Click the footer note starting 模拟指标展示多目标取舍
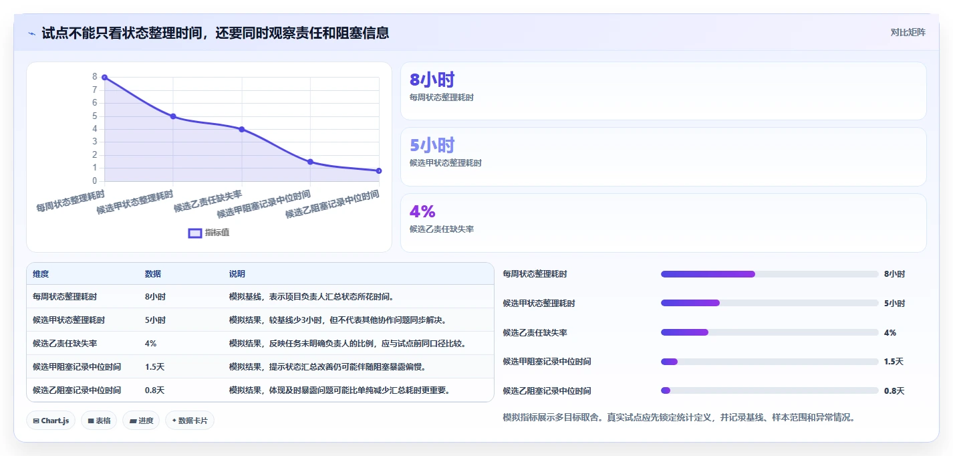 [x=679, y=417]
